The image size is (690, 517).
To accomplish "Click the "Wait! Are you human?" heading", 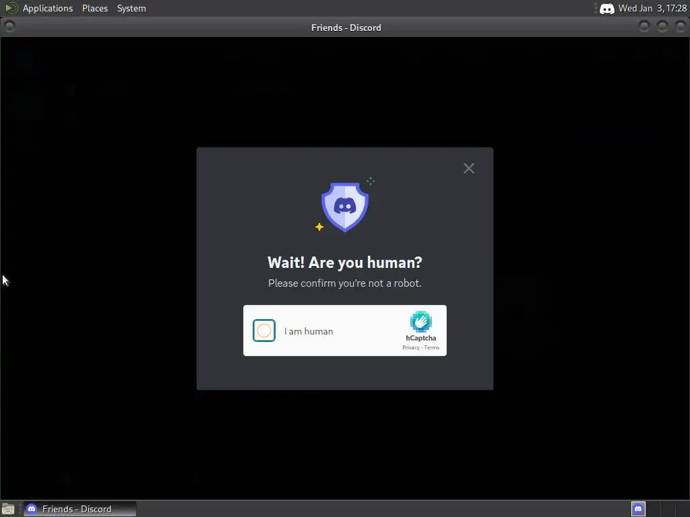I will pyautogui.click(x=344, y=263).
